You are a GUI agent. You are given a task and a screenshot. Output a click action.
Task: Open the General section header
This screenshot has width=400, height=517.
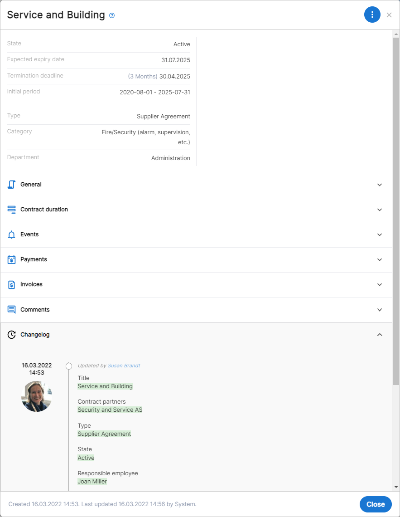(x=196, y=185)
